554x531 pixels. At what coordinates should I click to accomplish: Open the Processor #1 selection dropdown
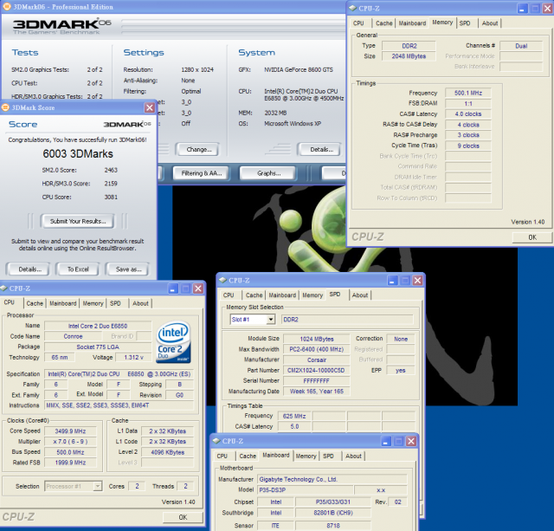[97, 487]
